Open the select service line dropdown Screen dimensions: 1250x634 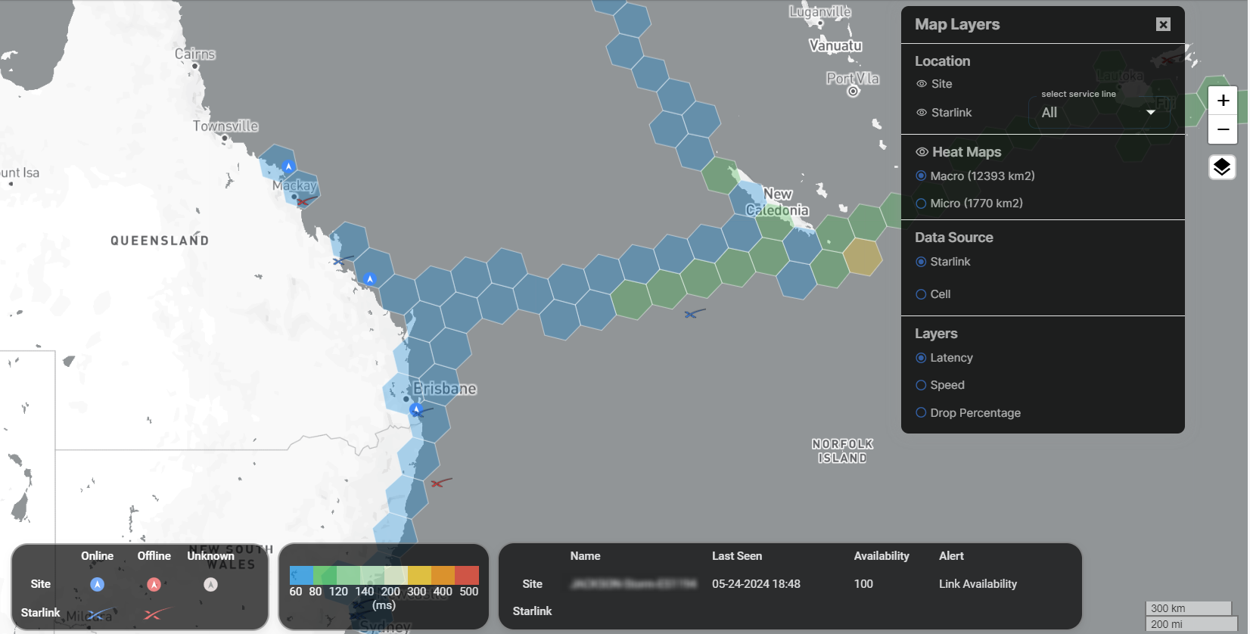(1098, 113)
